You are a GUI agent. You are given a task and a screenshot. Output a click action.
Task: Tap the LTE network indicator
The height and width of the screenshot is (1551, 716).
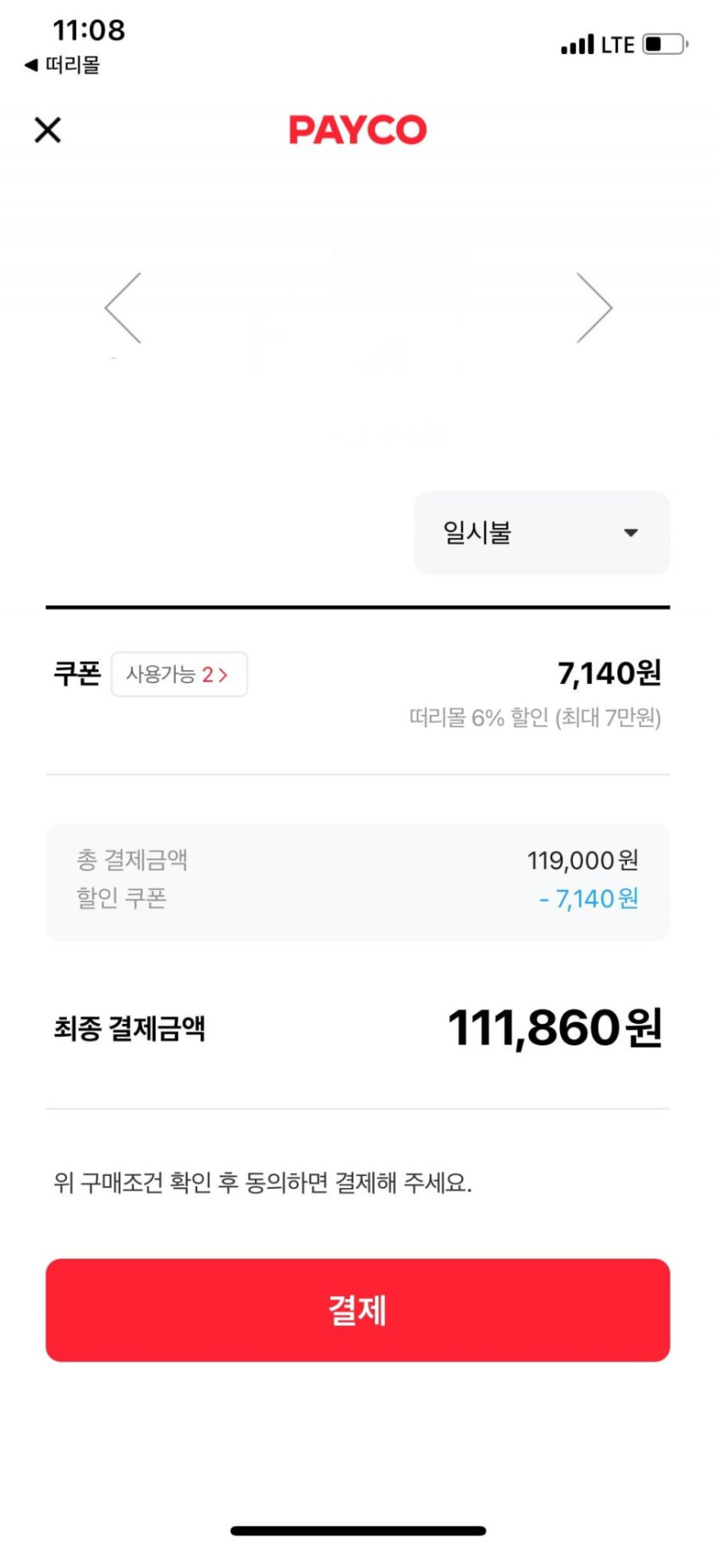(617, 45)
